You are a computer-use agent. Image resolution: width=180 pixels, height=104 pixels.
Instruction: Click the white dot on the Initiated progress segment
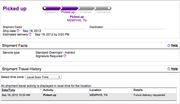coord(45,8)
